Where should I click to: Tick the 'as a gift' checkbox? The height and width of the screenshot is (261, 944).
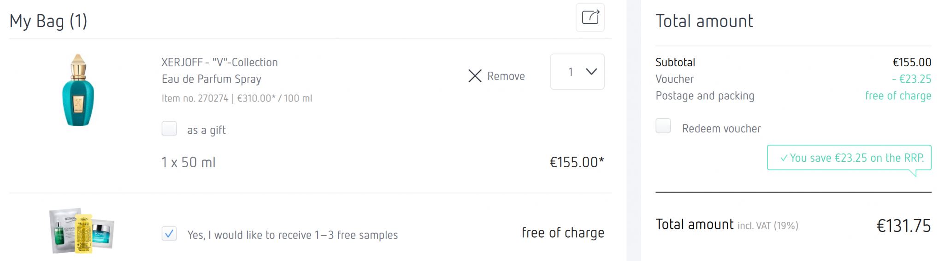(x=169, y=129)
